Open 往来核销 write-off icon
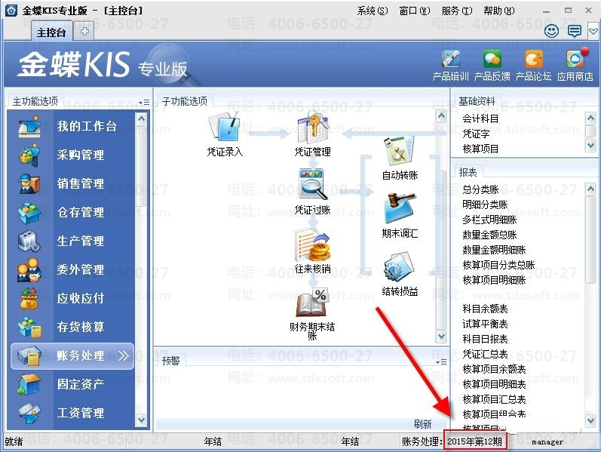The width and height of the screenshot is (601, 452). [x=313, y=244]
